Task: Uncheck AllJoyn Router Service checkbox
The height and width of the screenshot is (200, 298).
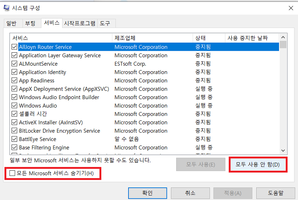Action: click(14, 47)
